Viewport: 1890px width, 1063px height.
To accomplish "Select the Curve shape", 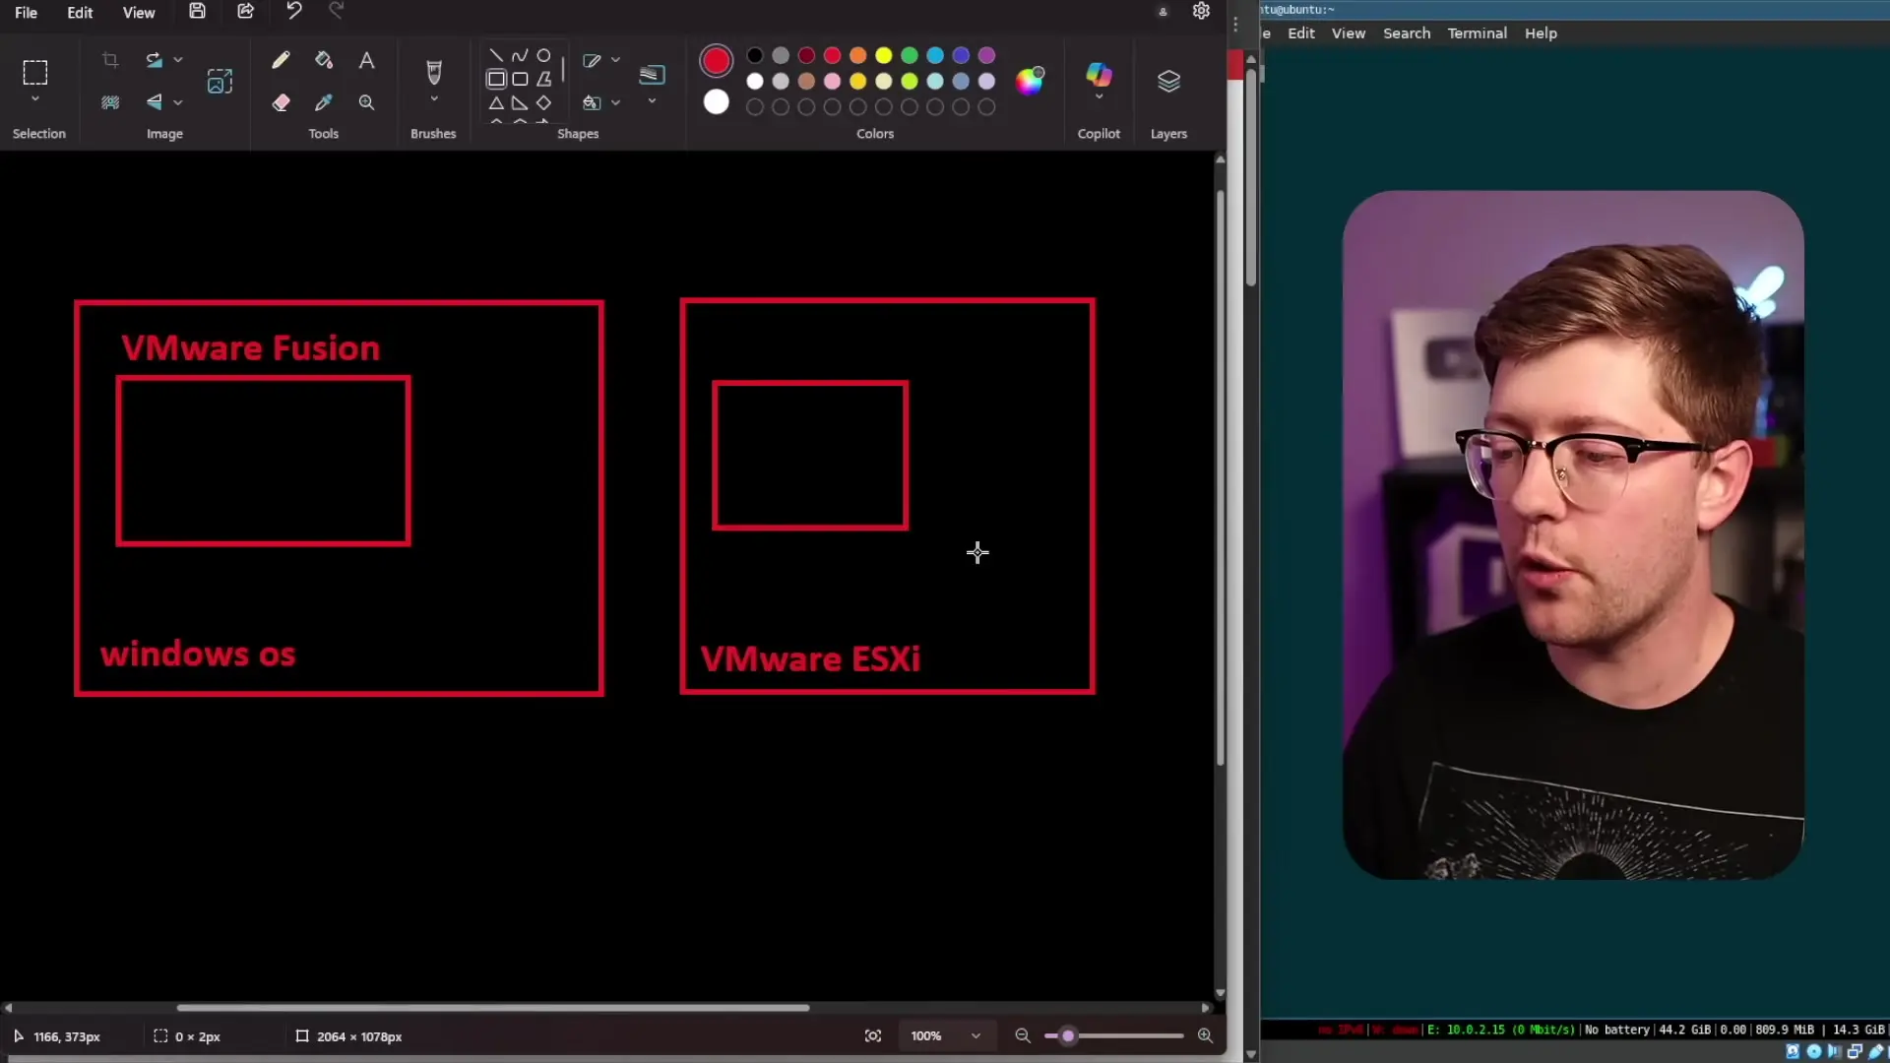I will tap(520, 56).
